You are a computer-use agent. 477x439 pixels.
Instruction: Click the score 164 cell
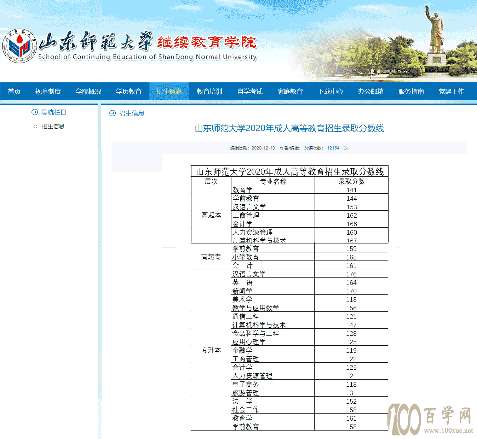[x=351, y=282]
